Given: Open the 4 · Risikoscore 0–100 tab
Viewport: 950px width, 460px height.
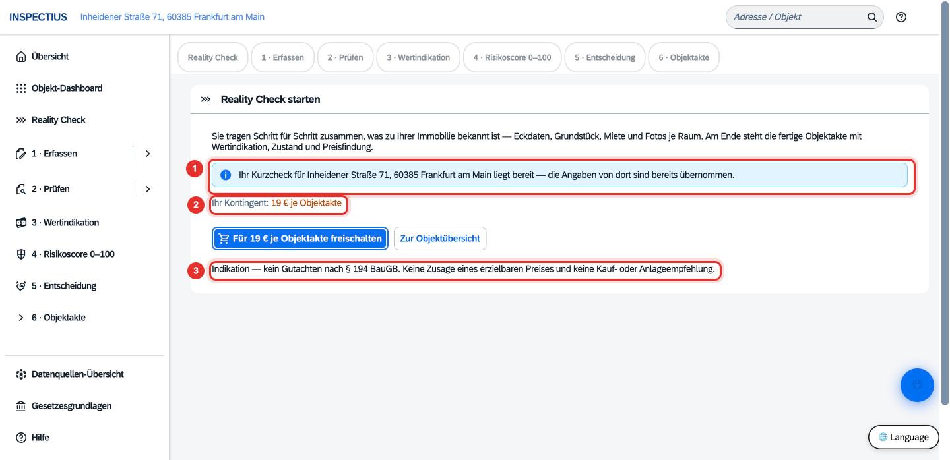Looking at the screenshot, I should [513, 57].
